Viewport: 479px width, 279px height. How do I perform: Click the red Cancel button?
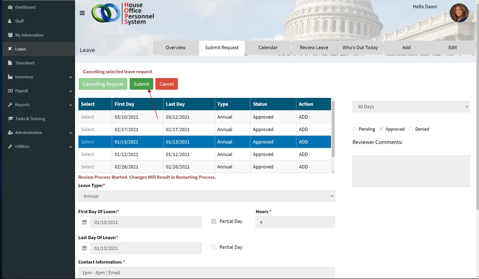point(167,84)
